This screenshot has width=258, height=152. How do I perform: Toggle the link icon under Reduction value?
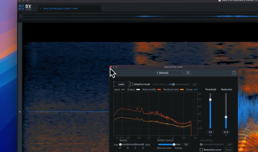226,135
